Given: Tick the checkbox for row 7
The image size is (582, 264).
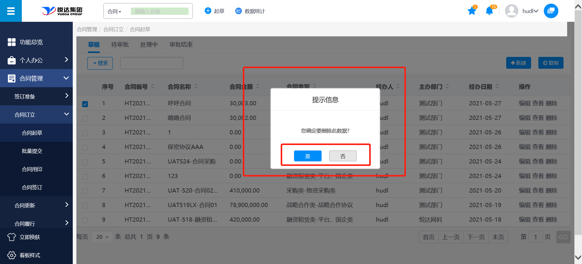Looking at the screenshot, I should tap(85, 191).
